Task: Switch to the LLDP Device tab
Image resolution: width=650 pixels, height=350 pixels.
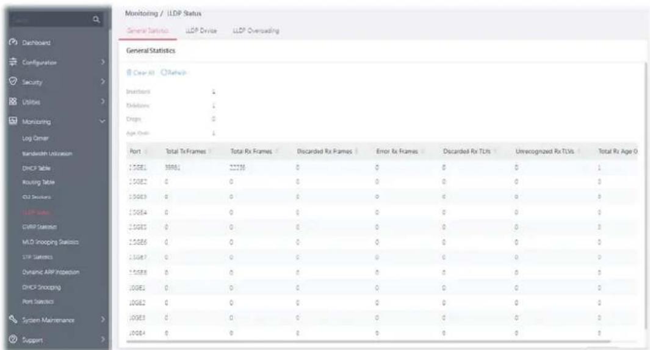Action: point(201,31)
